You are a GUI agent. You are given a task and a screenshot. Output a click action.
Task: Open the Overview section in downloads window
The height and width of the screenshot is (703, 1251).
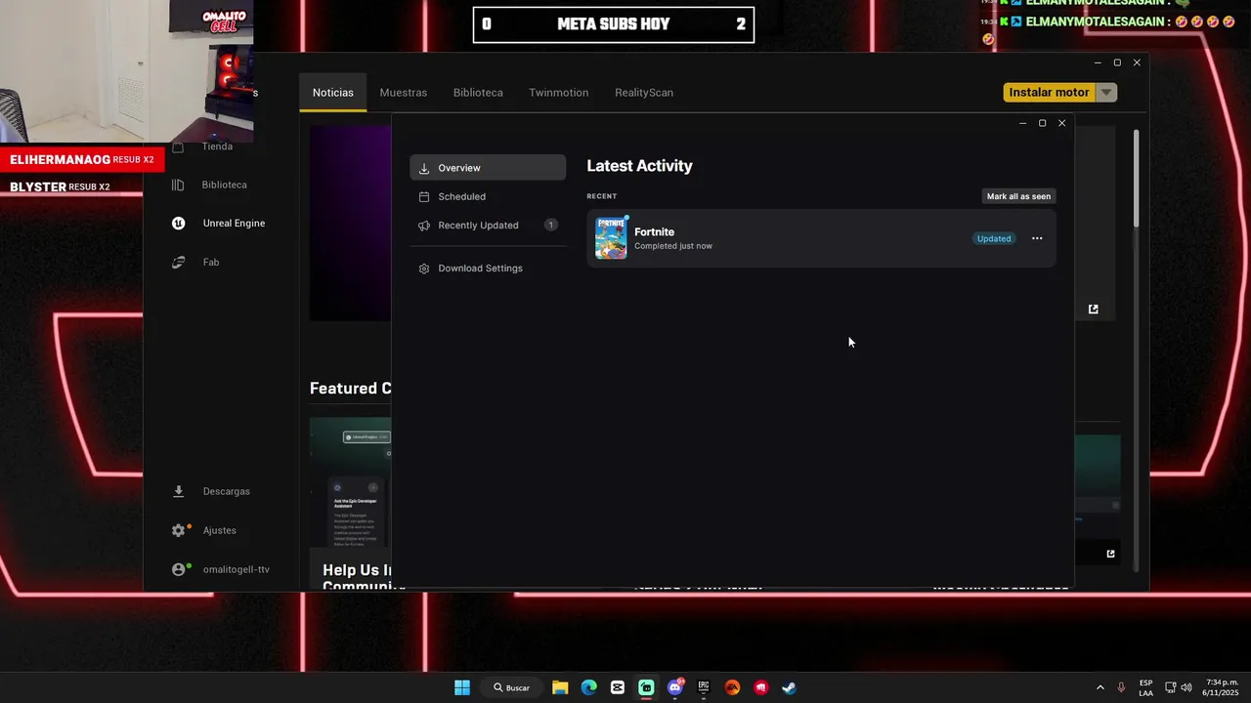click(488, 168)
